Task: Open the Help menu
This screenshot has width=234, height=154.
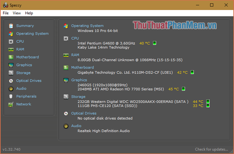Action: (x=29, y=13)
